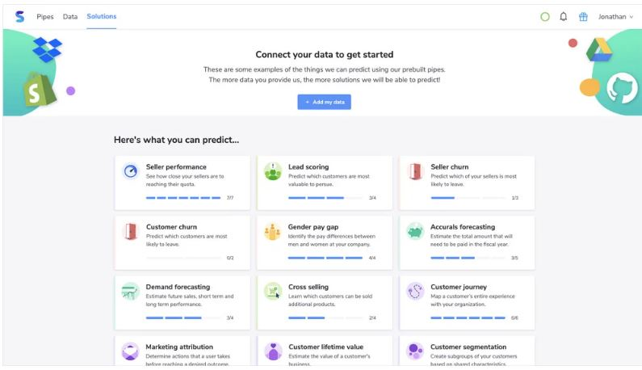Click the Dropbox logo in the banner
The image size is (642, 370).
48,49
